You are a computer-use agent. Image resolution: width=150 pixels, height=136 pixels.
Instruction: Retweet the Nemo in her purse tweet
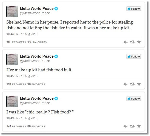pyautogui.click(x=132, y=42)
